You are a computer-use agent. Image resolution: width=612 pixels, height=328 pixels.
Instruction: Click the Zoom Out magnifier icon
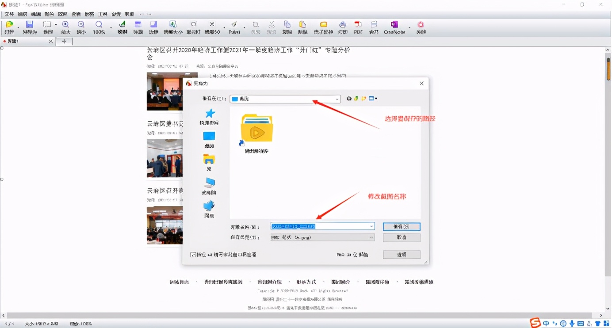click(x=81, y=27)
